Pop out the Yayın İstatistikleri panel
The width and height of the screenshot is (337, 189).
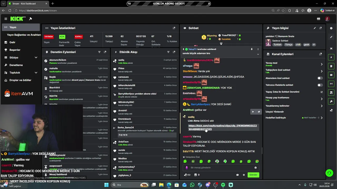[174, 28]
